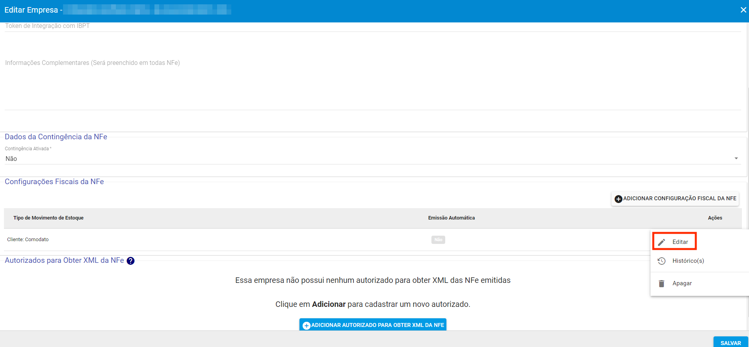
Task: Choose Histórico(s) from the menu
Action: pos(700,261)
